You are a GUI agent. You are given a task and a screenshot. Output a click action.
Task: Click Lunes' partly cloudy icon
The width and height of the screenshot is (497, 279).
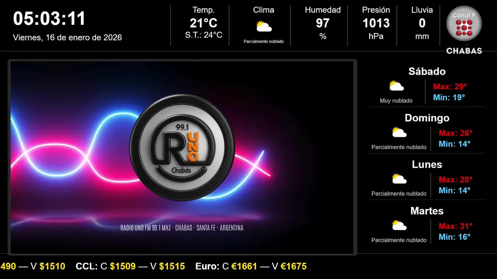(x=399, y=179)
